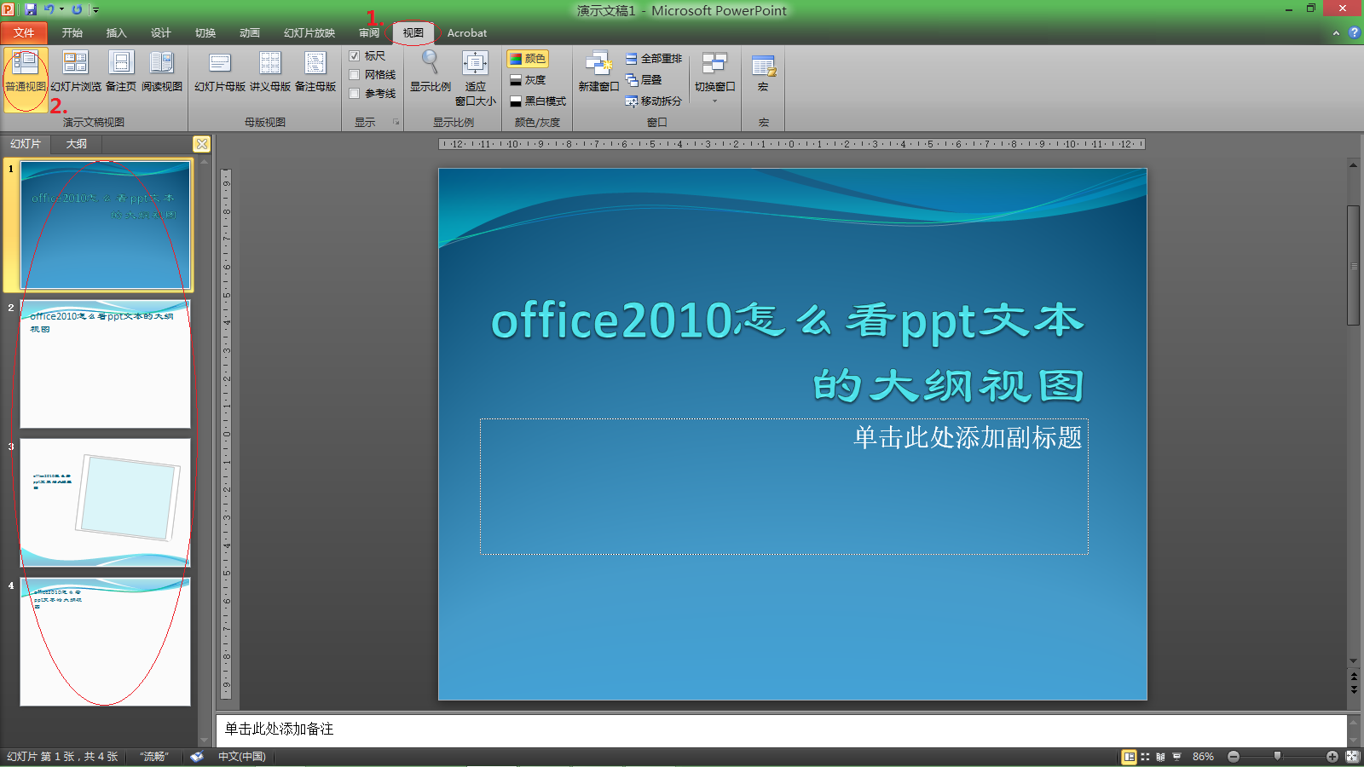Click 层叠 (Cascade) windows
The height and width of the screenshot is (767, 1364).
click(644, 80)
